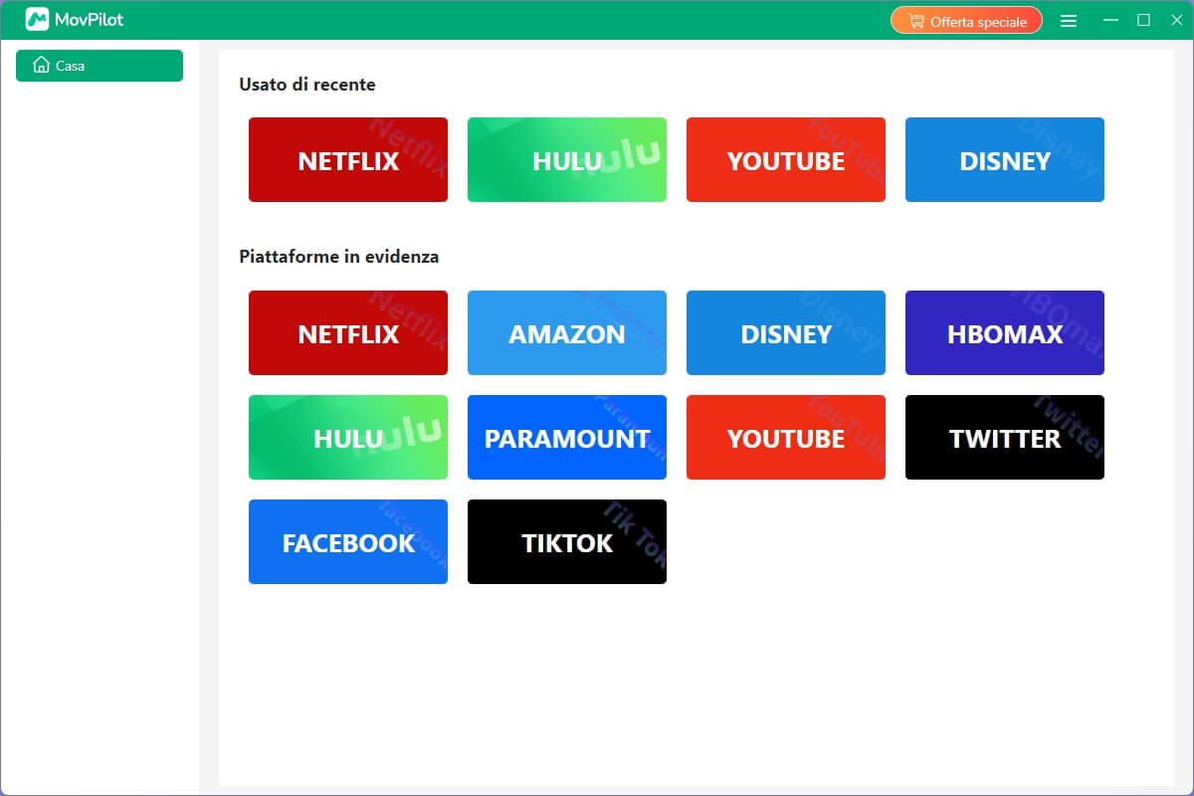1194x796 pixels.
Task: Click the Offerta speciale cart button
Action: (x=965, y=21)
